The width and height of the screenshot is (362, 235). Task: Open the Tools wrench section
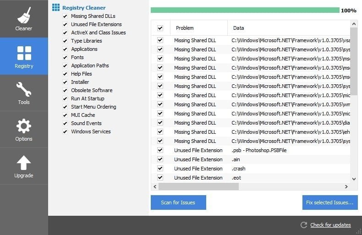24,93
